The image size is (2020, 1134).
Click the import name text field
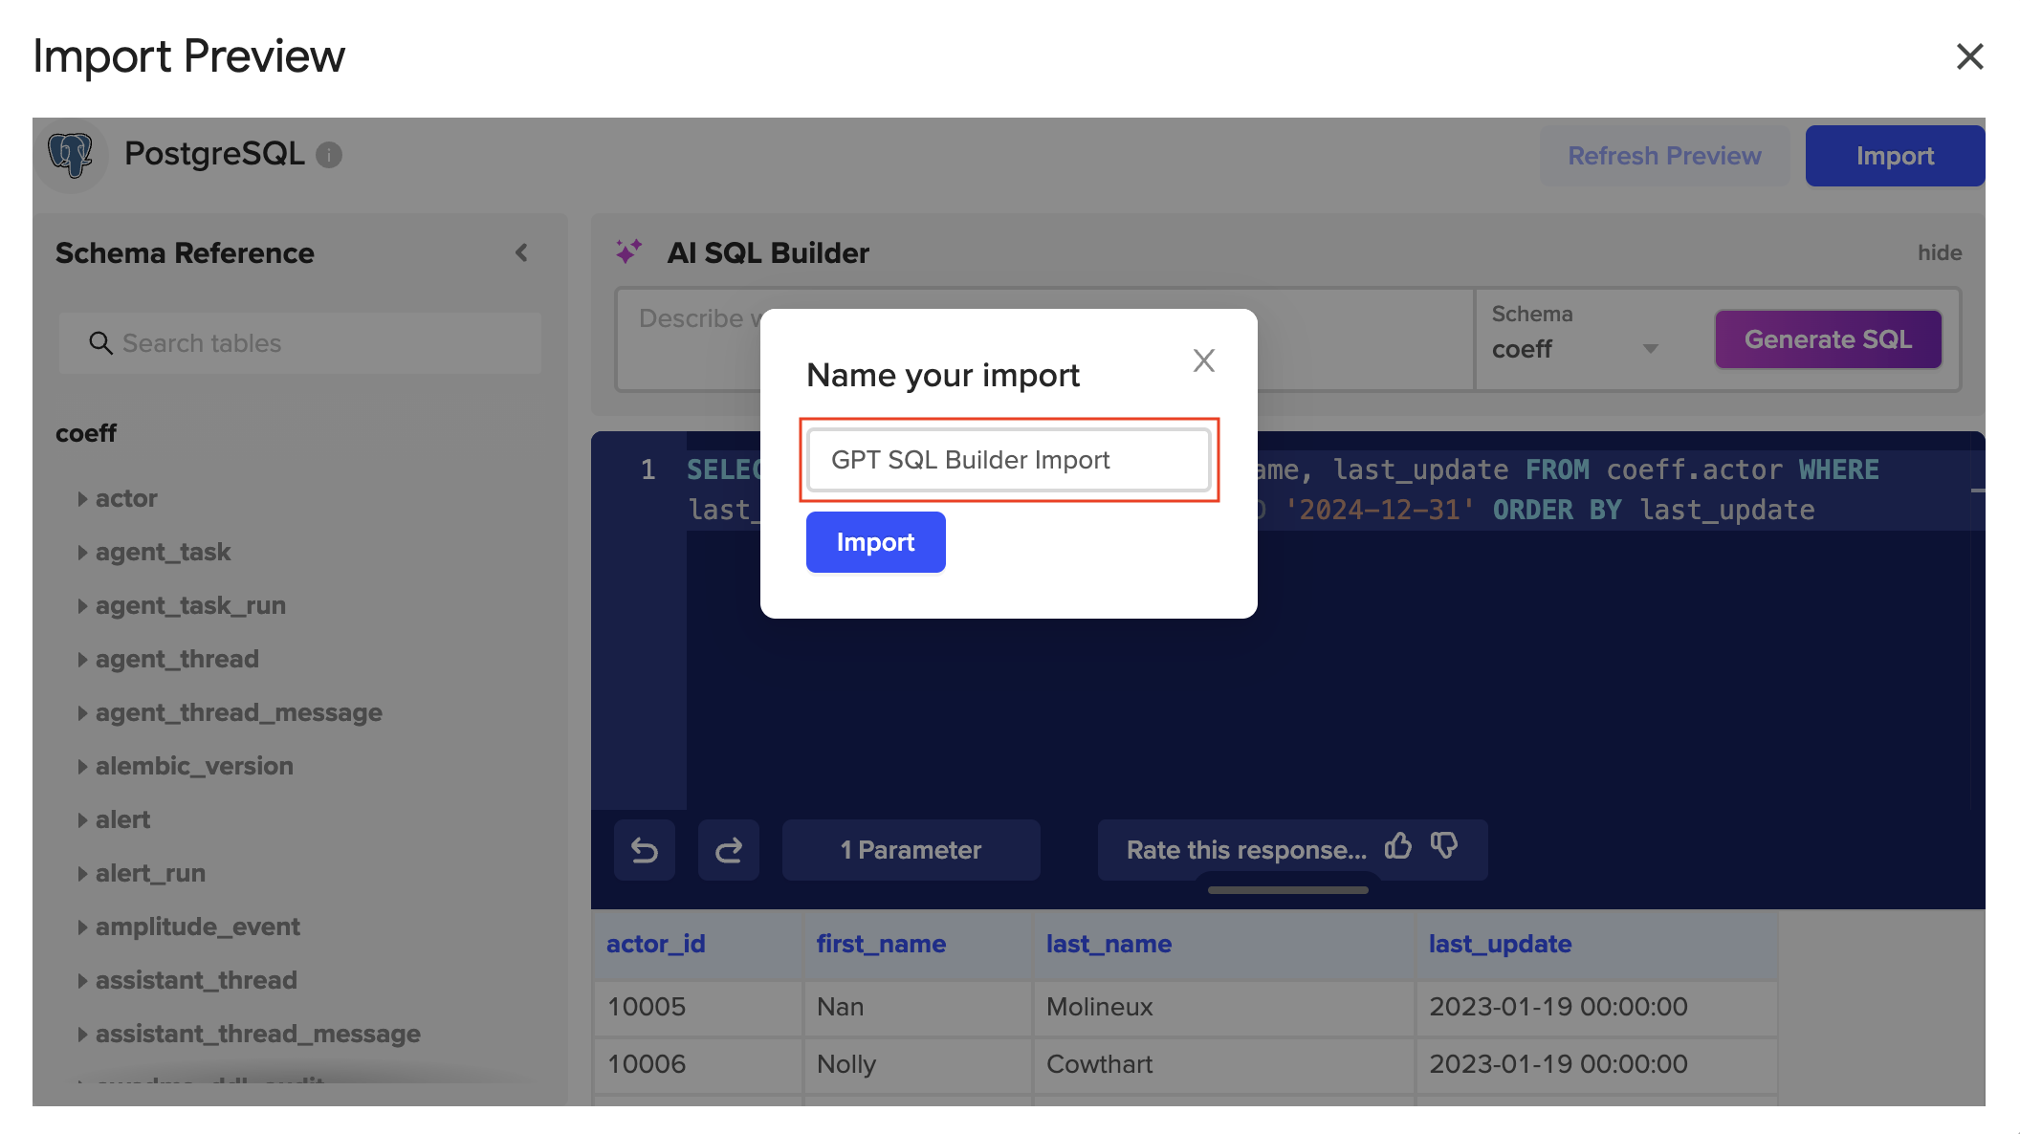1008,460
